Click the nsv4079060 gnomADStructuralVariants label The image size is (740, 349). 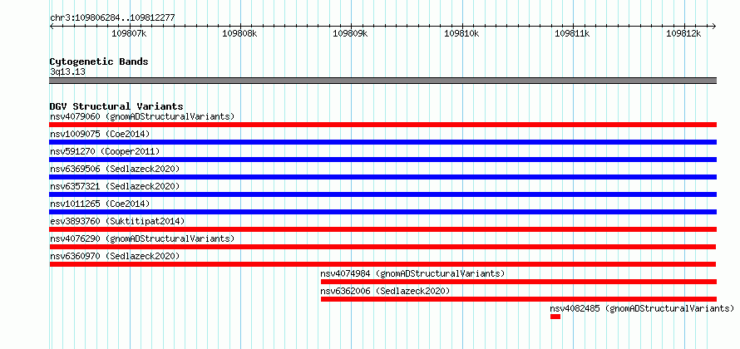142,116
